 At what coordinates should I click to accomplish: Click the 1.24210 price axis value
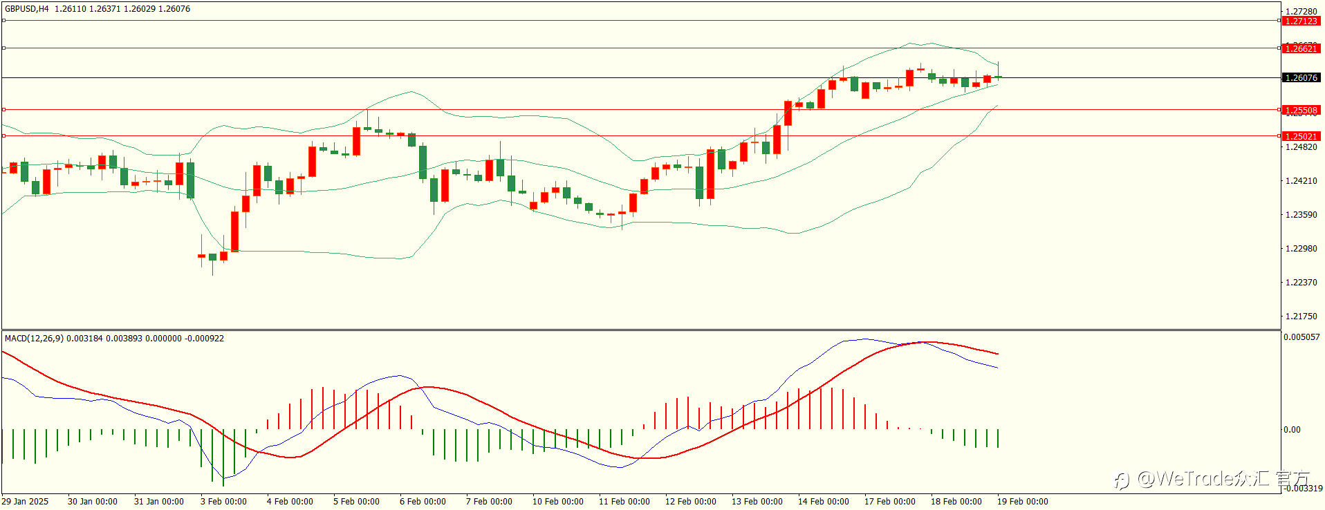pos(1301,181)
